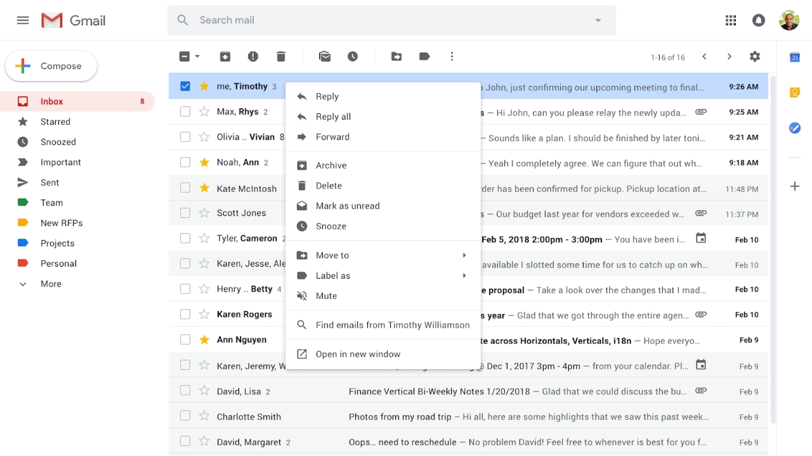Star the Max, Rhys conversation

[x=204, y=112]
